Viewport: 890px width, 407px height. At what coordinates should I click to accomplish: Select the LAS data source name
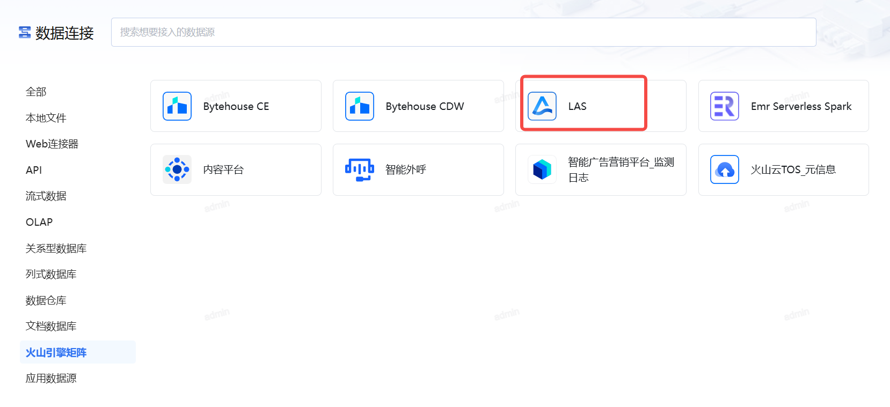[577, 106]
